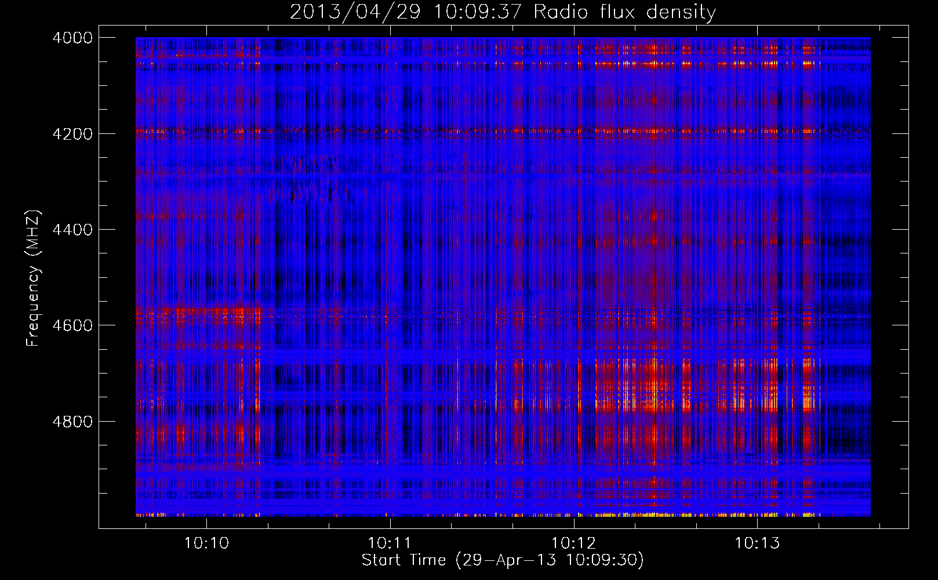Click the 10:10 time tick label
Viewport: 938px width, 580px height.
point(206,543)
